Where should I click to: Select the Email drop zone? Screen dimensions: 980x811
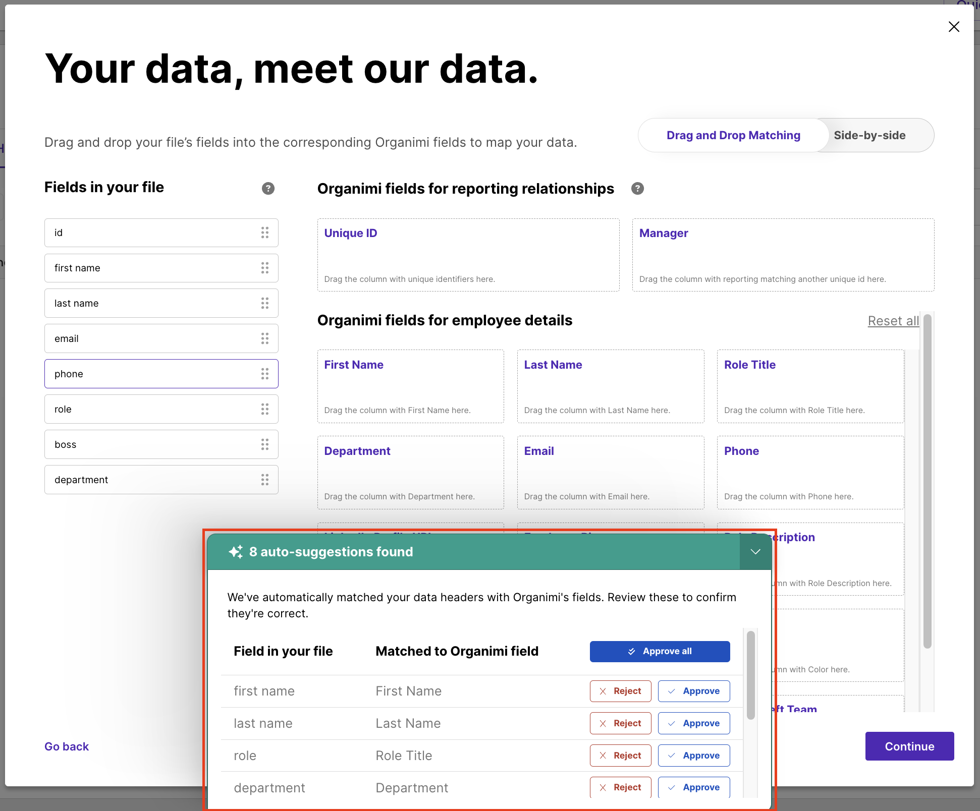[611, 473]
